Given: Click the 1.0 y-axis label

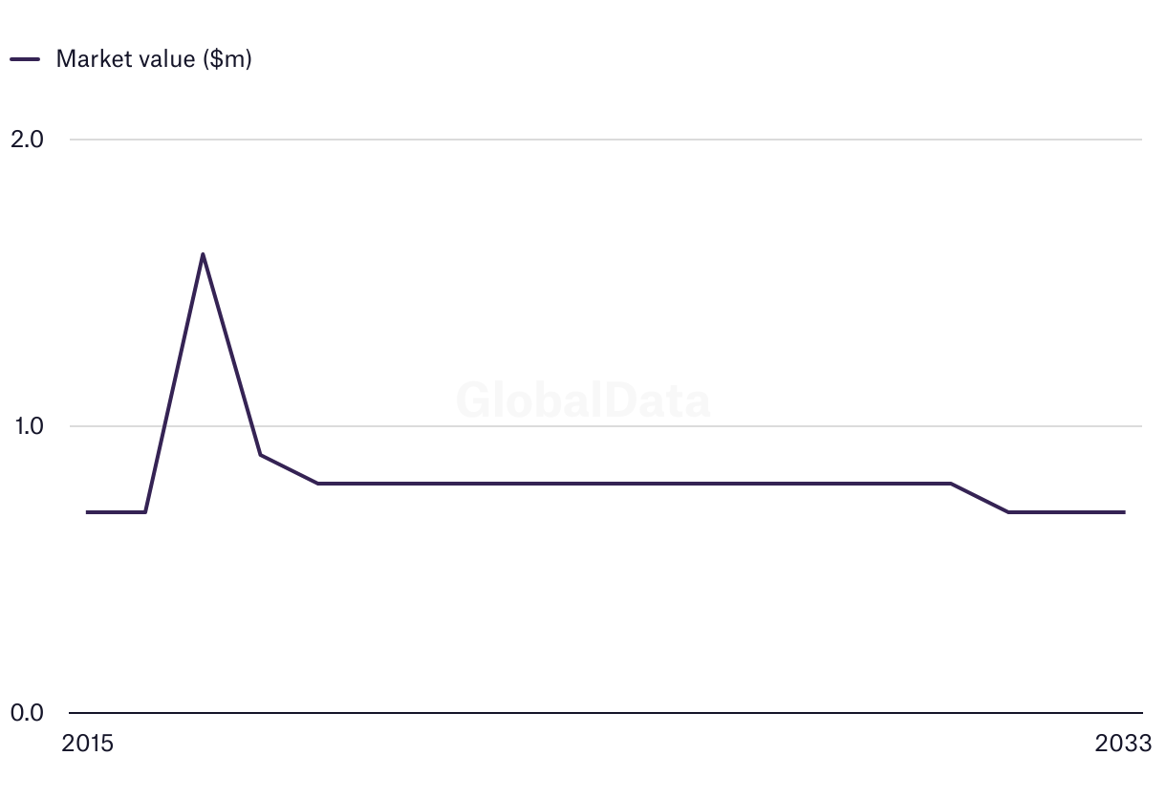Looking at the screenshot, I should pyautogui.click(x=27, y=426).
